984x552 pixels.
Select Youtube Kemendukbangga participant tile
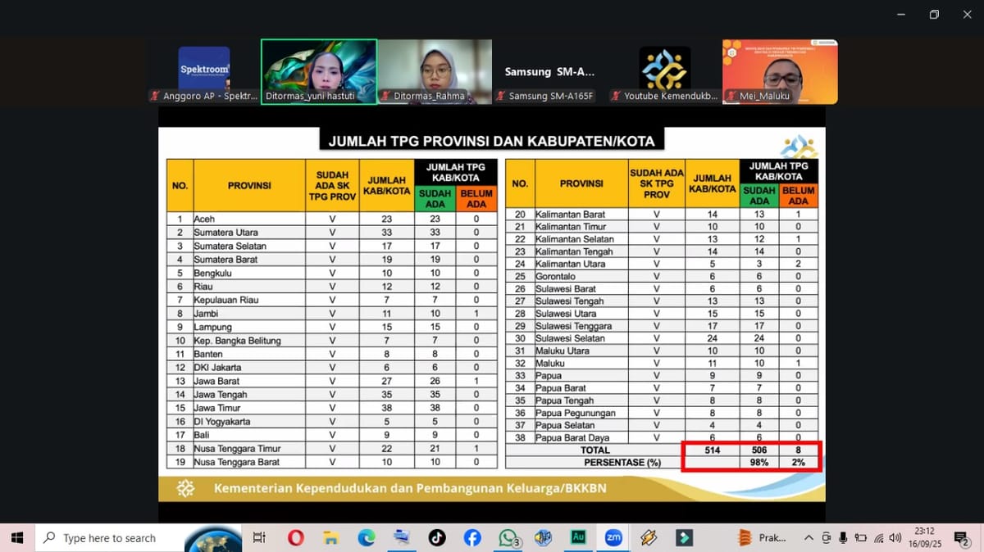[x=665, y=71]
